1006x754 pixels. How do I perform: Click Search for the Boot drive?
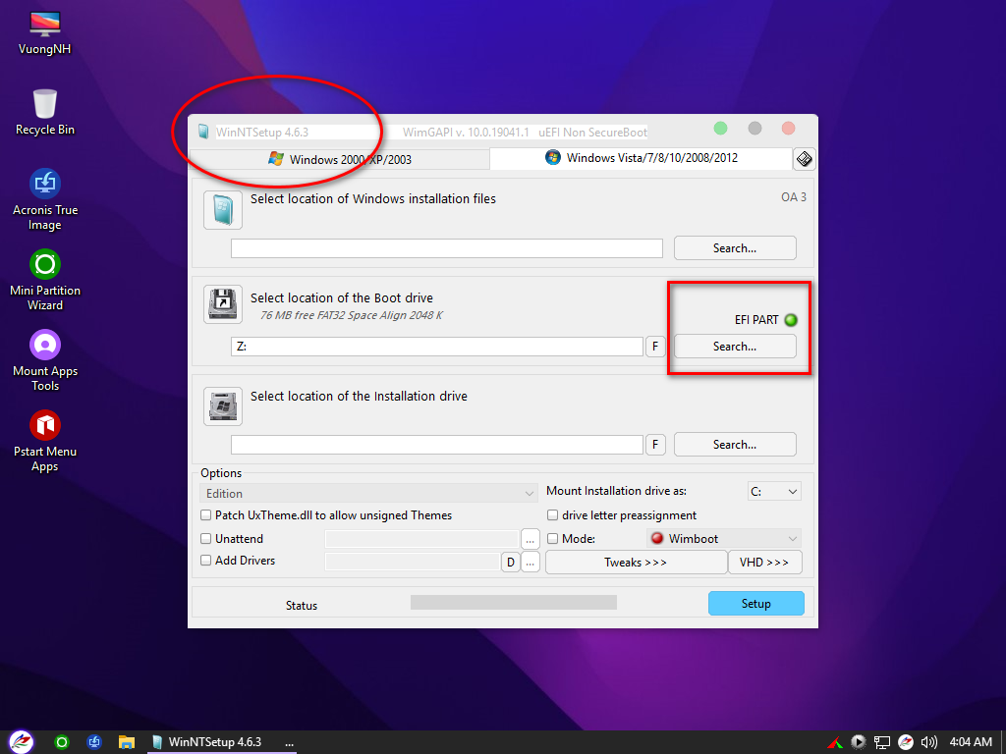click(735, 347)
